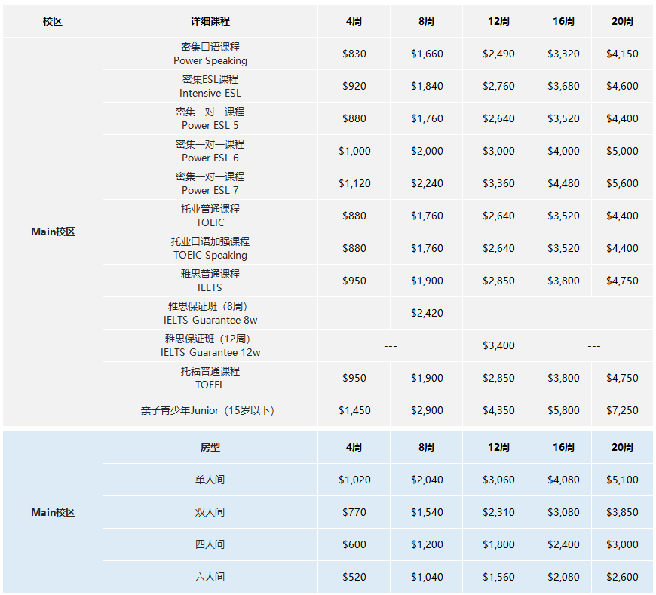Click the $830 Power Speaking 4-week price
Screen dimensions: 656x595
354,54
